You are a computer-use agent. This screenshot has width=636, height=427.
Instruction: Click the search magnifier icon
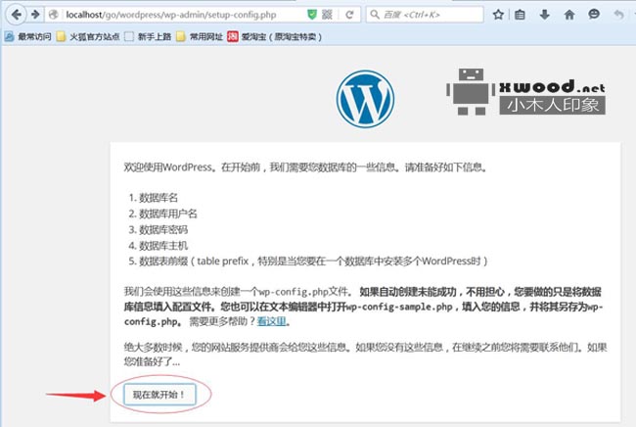coord(375,15)
